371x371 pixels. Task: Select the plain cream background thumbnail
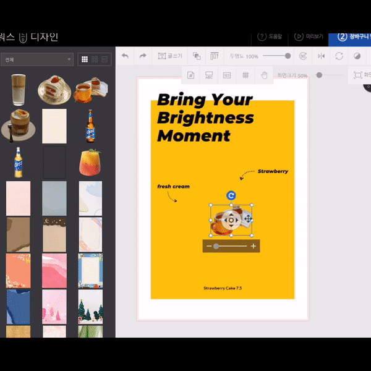[54, 126]
